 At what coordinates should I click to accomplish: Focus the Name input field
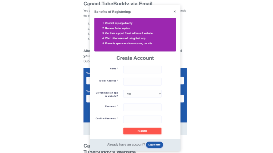tap(142, 69)
